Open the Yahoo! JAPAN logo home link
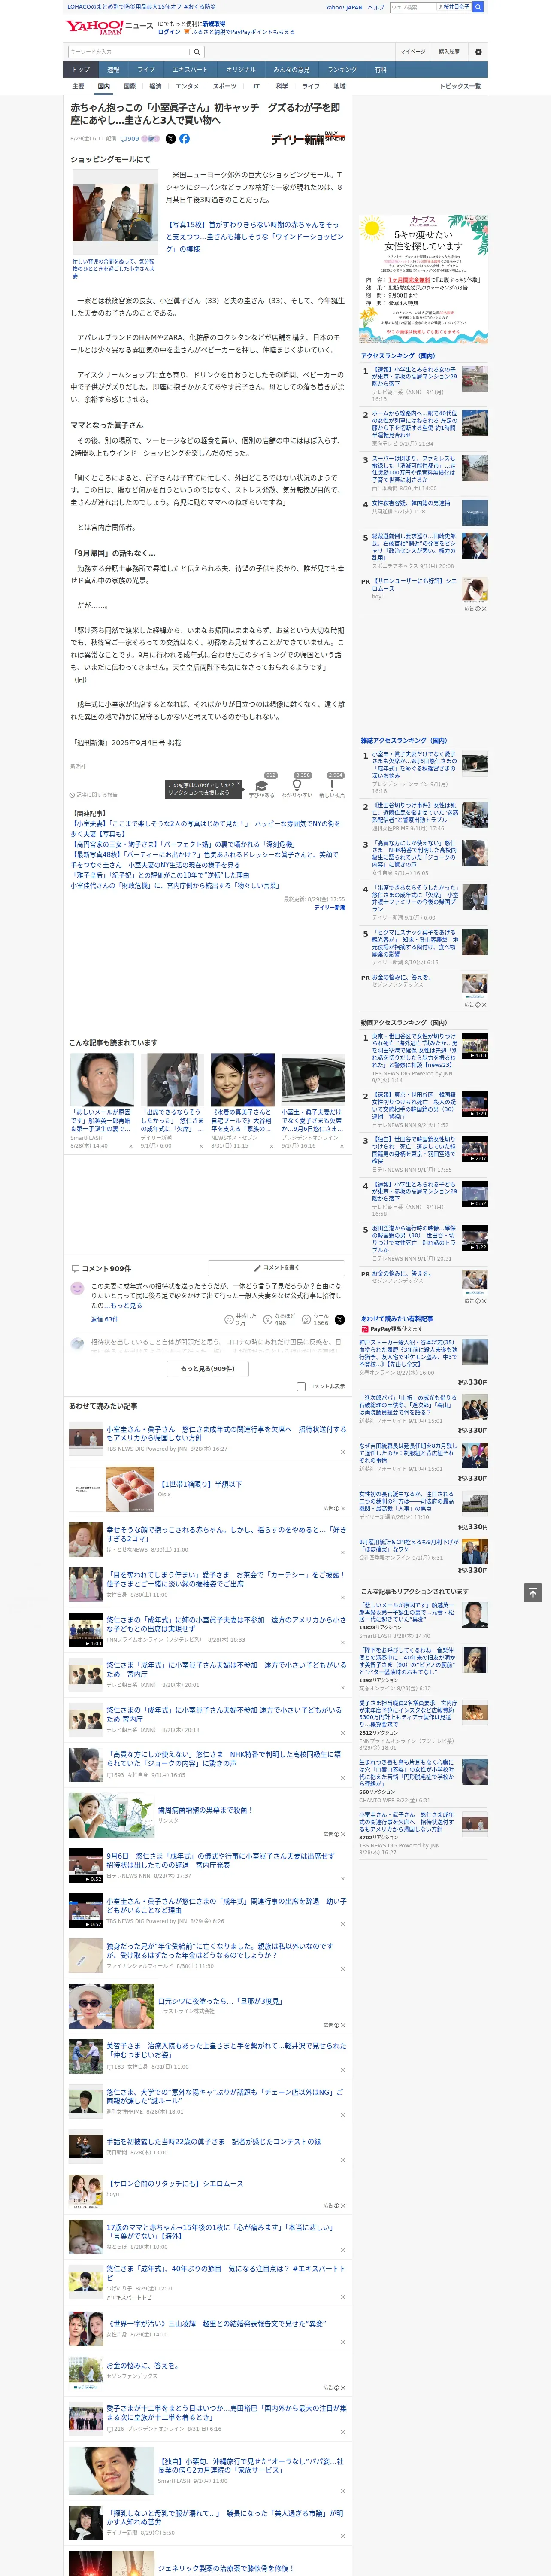Image resolution: width=551 pixels, height=2576 pixels. point(95,27)
